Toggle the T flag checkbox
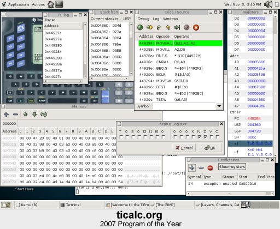Image resolution: width=280 pixels, height=229 pixels. (121, 137)
